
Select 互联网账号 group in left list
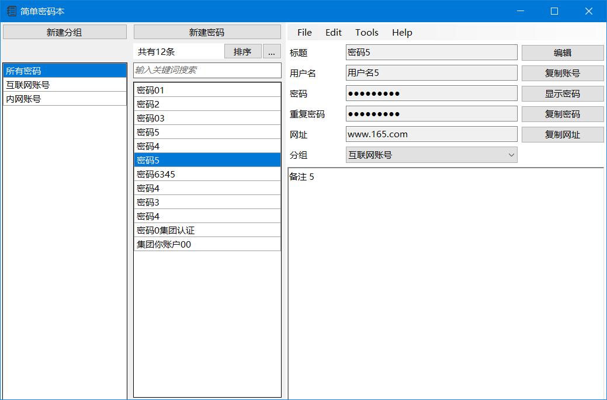click(x=64, y=85)
